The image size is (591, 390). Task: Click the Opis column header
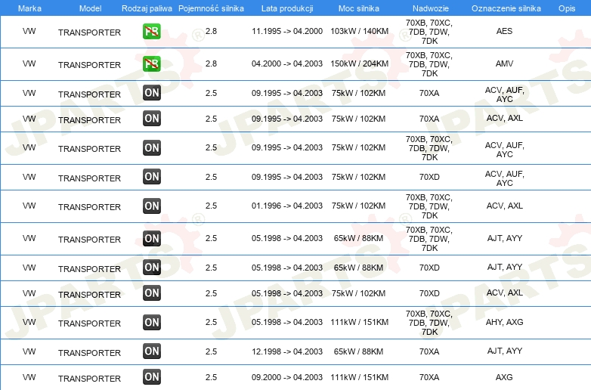pyautogui.click(x=567, y=8)
